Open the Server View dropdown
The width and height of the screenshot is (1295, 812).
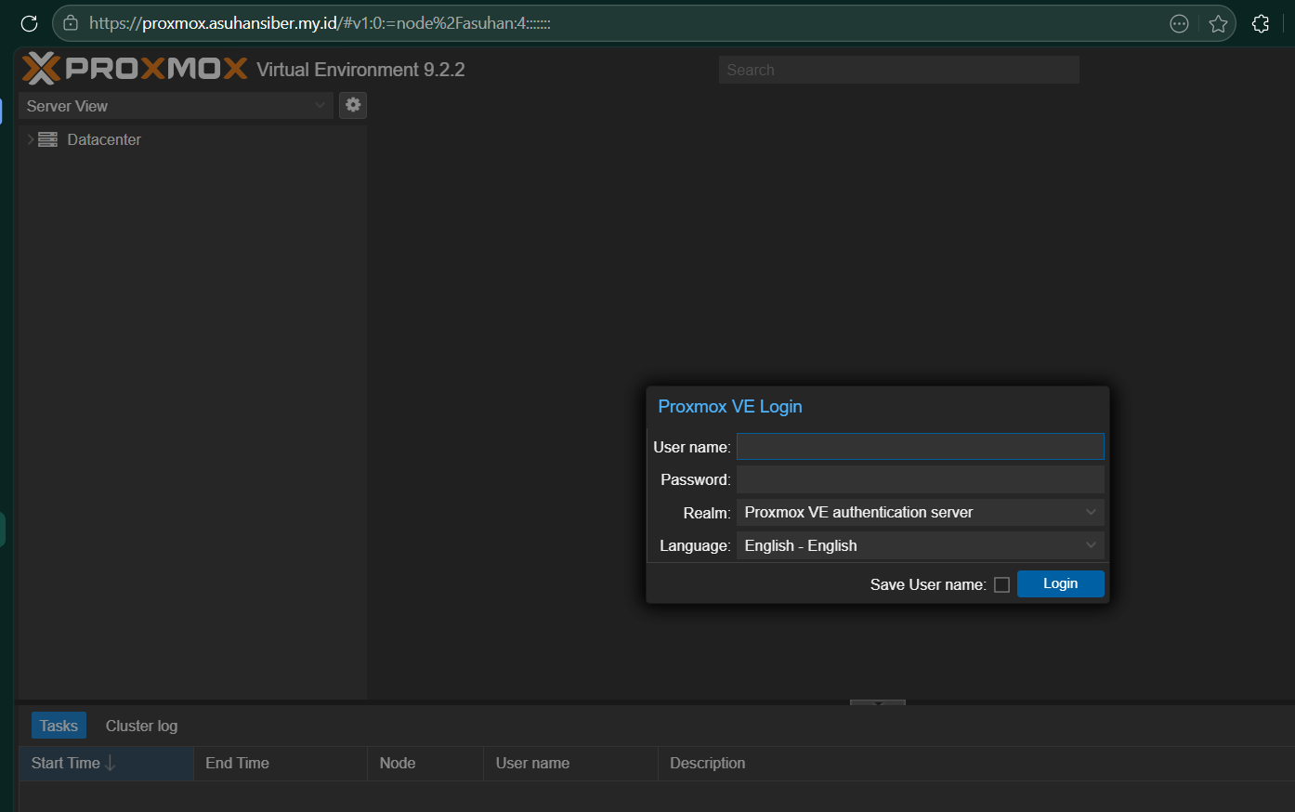(x=176, y=106)
